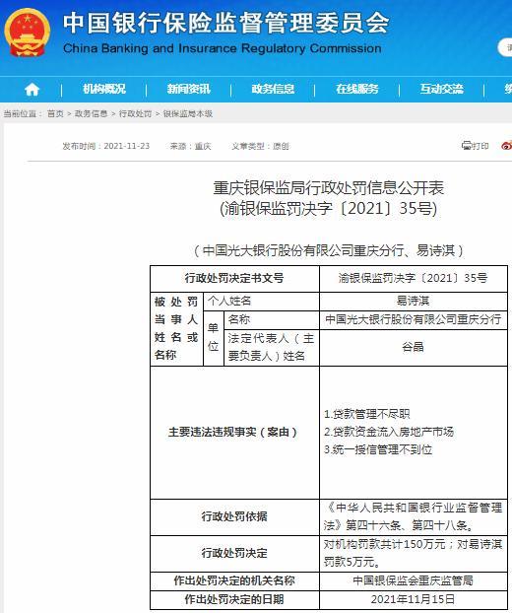The width and height of the screenshot is (512, 613).
Task: Click the 法定代表人（主要负责人）姓名 cell
Action: [272, 348]
